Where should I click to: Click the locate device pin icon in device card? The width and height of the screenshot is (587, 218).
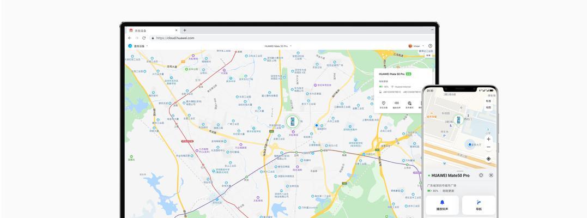pyautogui.click(x=383, y=103)
